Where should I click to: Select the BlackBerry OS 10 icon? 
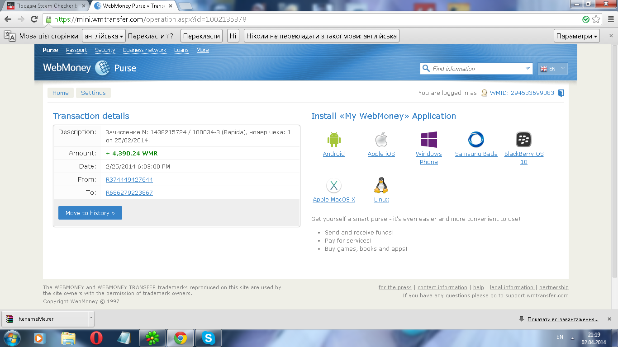(x=523, y=140)
